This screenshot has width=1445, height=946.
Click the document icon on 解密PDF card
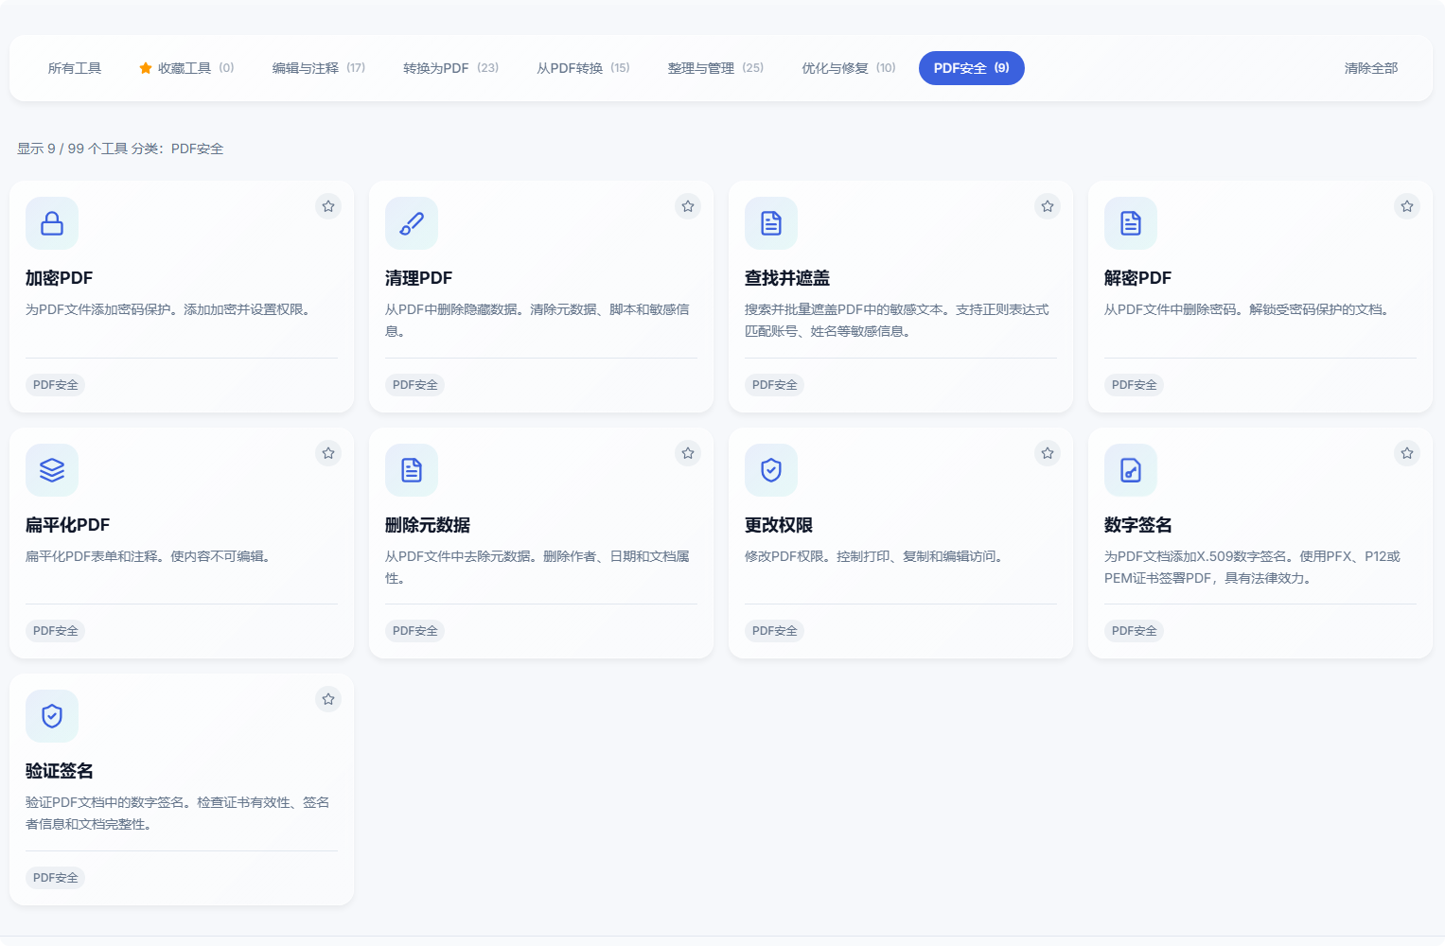click(x=1131, y=223)
